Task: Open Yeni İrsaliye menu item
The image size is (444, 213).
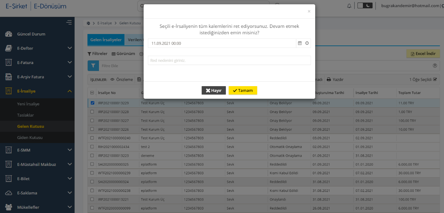Action: (28, 104)
